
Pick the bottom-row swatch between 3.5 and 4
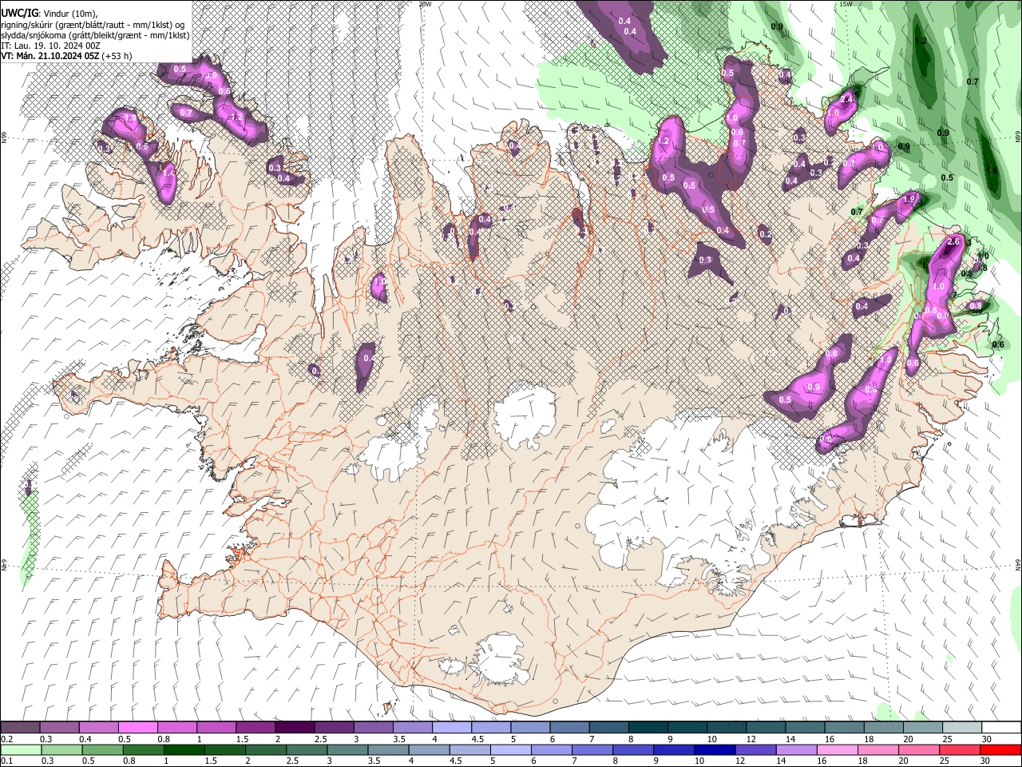tap(389, 749)
